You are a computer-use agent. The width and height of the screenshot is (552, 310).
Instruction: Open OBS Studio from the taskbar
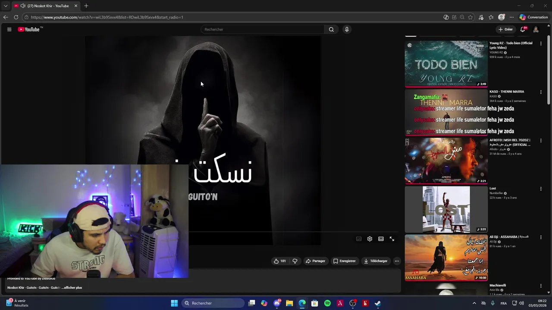(353, 303)
